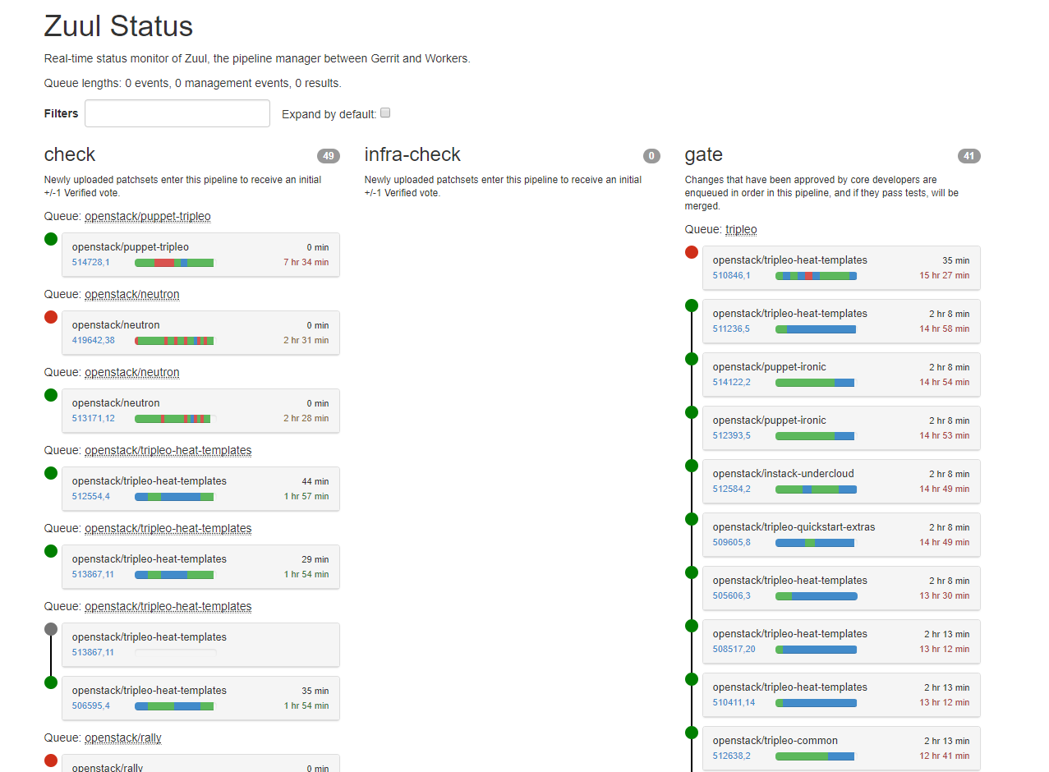Click the gray status dot in check pipeline
Viewport: 1049px width, 772px height.
(51, 629)
